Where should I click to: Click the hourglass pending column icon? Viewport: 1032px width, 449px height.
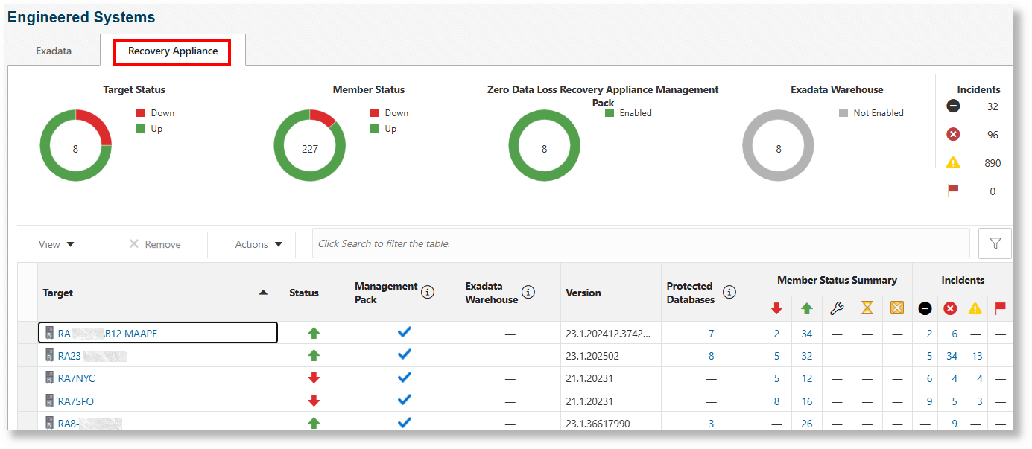coord(867,308)
